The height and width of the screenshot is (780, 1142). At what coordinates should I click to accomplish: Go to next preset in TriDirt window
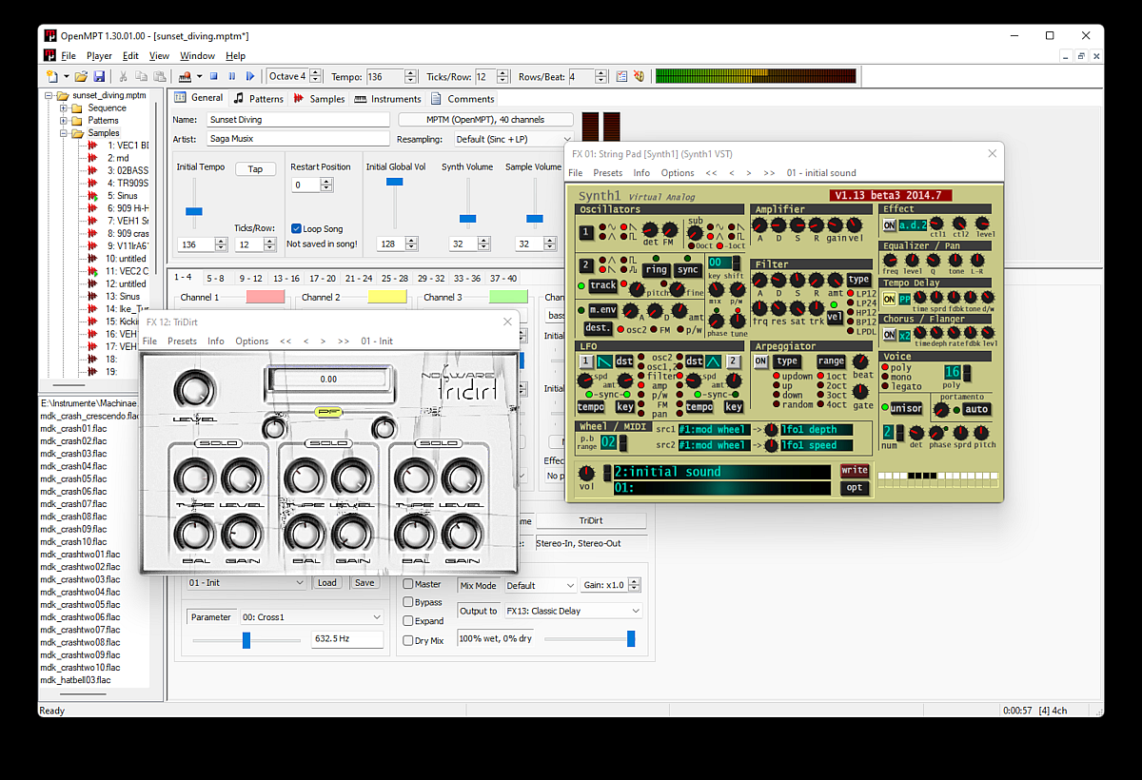coord(323,341)
